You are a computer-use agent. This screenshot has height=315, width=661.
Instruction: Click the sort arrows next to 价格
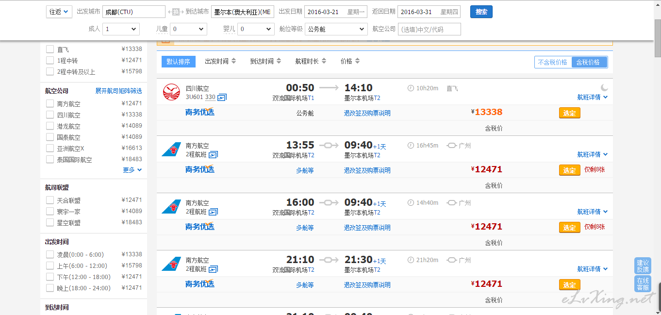358,61
